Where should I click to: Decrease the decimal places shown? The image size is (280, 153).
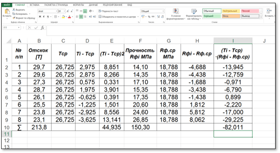point(162,17)
